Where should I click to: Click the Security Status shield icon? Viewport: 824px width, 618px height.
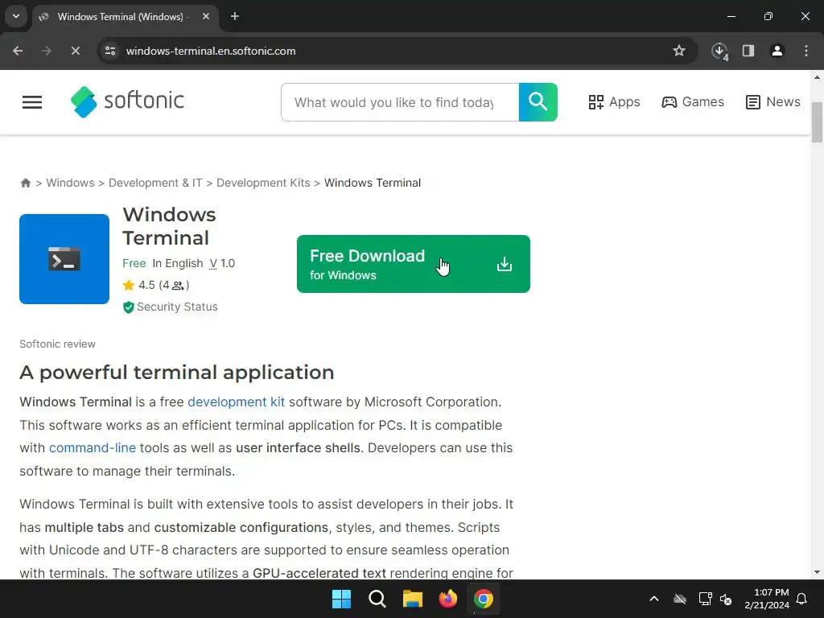point(128,307)
